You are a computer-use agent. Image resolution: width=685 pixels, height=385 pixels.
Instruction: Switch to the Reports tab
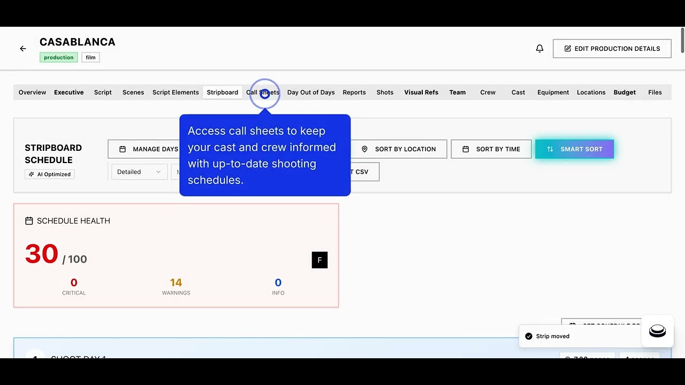click(354, 93)
